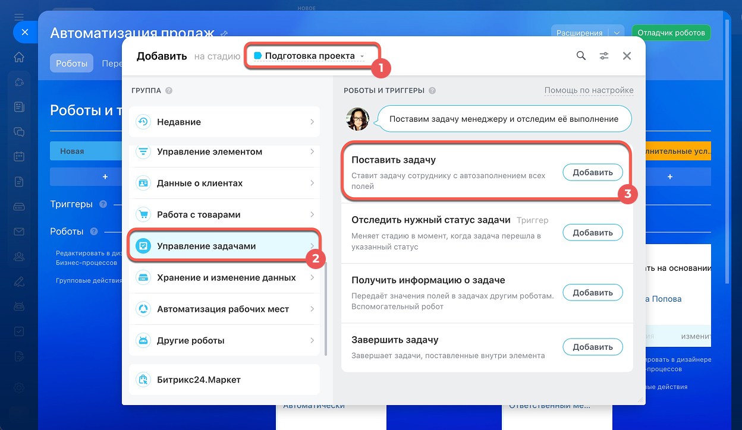The image size is (742, 430).
Task: Click the assistant avatar thumbnail
Action: pos(357,119)
